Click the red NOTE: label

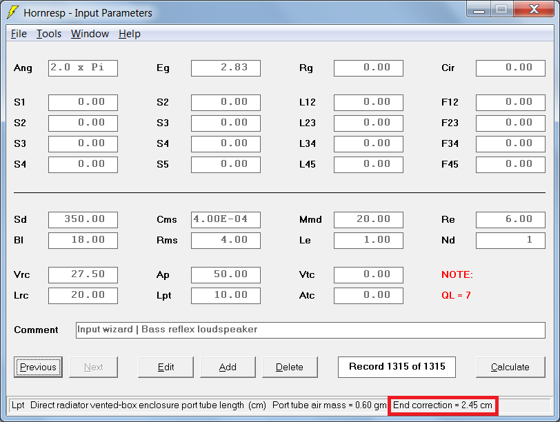tap(457, 274)
